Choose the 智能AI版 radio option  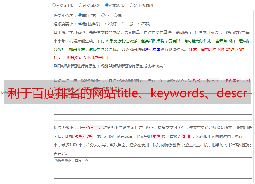pyautogui.click(x=107, y=5)
